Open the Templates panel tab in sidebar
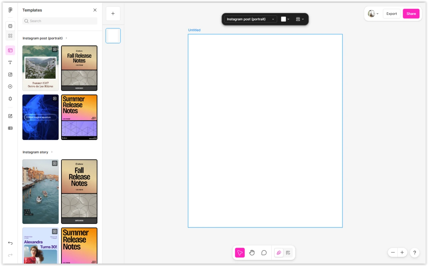Viewport: 428px width, 266px height. 10,51
